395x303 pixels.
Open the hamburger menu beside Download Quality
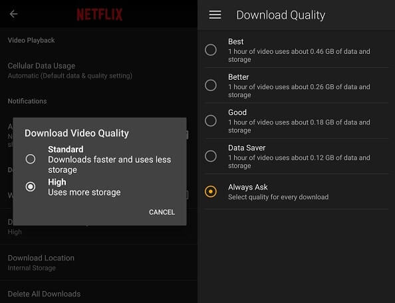point(215,15)
